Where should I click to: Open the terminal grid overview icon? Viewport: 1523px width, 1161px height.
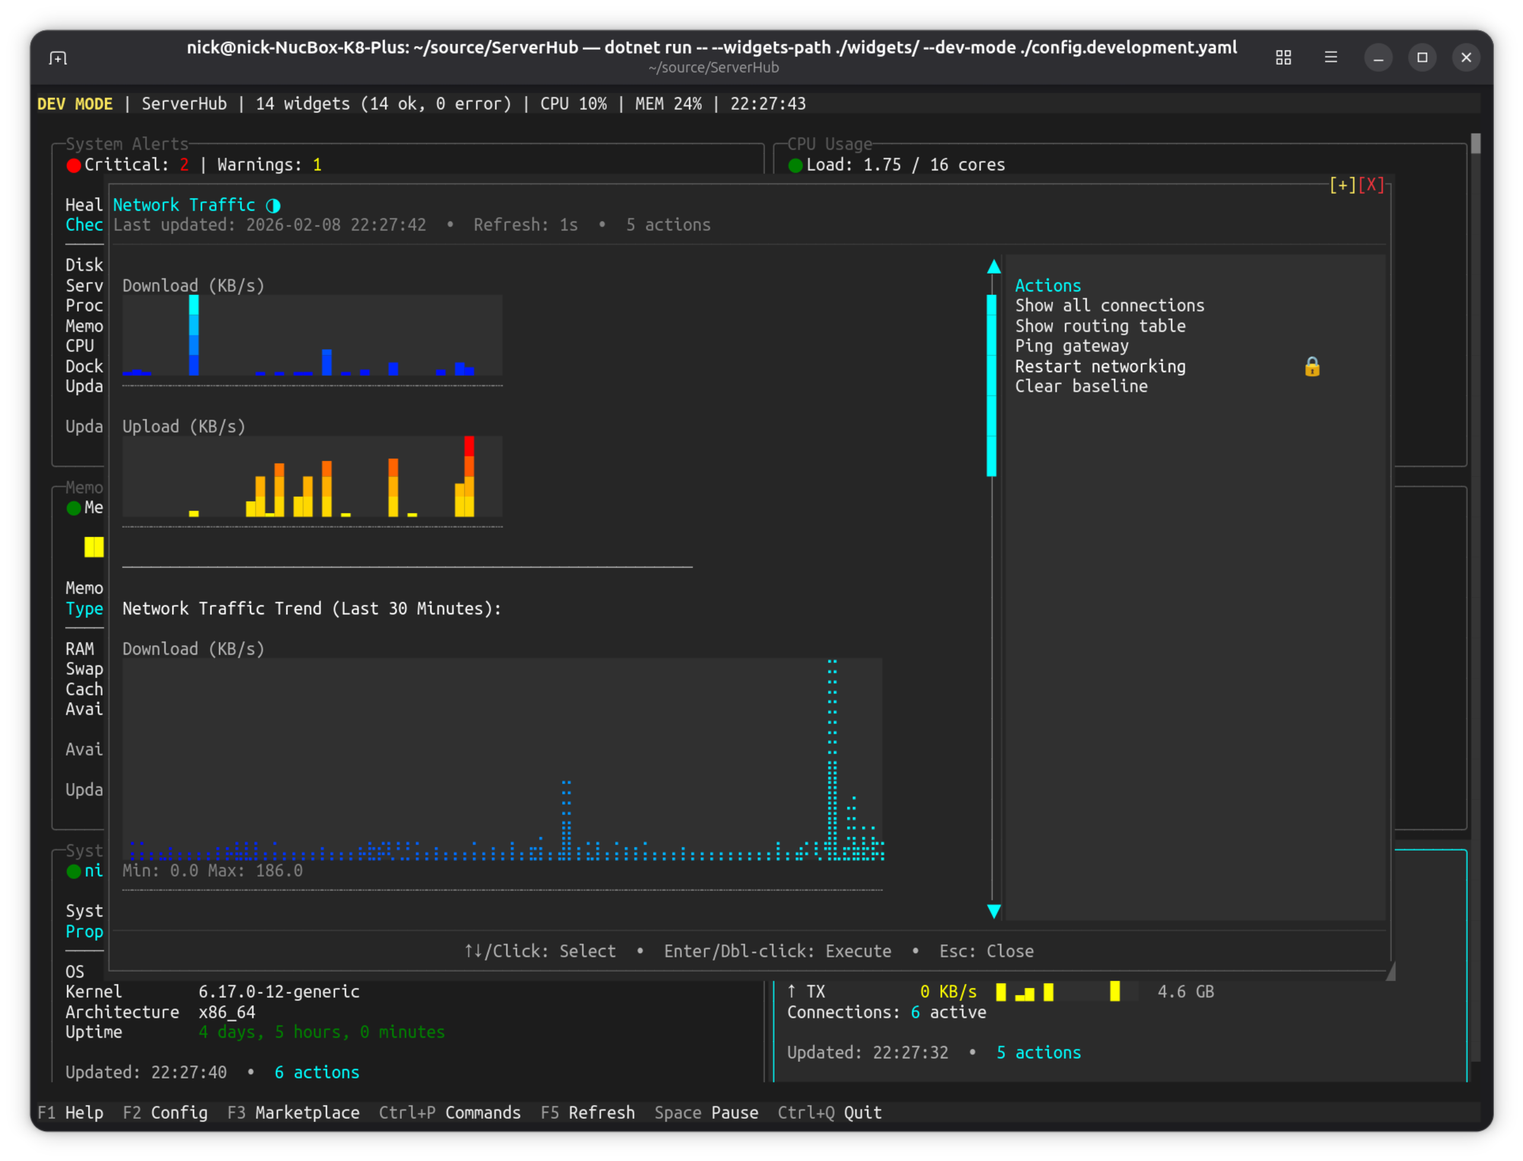click(x=1283, y=58)
